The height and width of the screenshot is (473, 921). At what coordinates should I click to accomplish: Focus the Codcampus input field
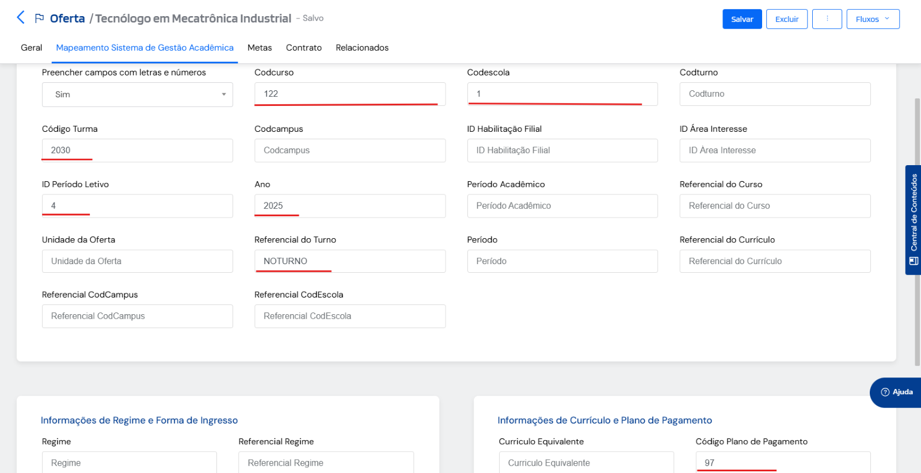point(350,150)
